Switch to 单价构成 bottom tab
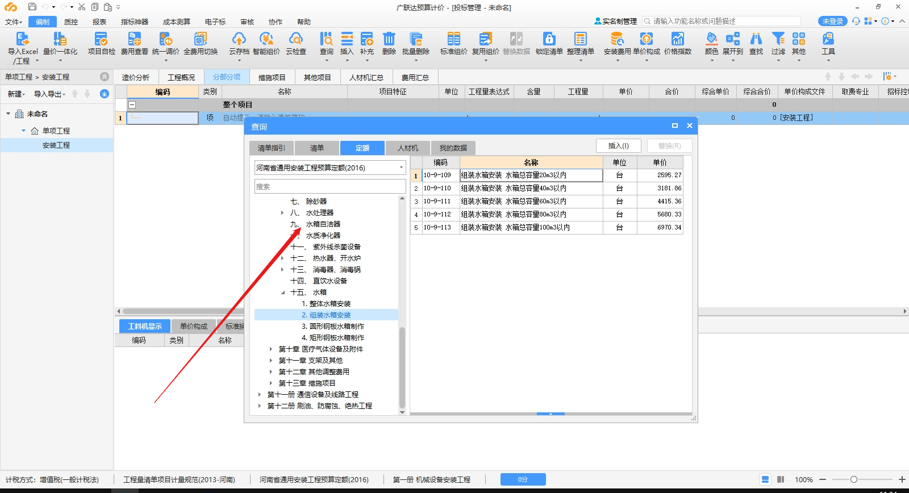This screenshot has width=909, height=493. point(194,326)
